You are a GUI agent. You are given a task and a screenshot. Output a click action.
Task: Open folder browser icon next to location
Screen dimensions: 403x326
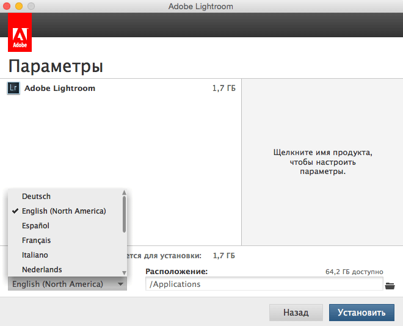pyautogui.click(x=390, y=286)
